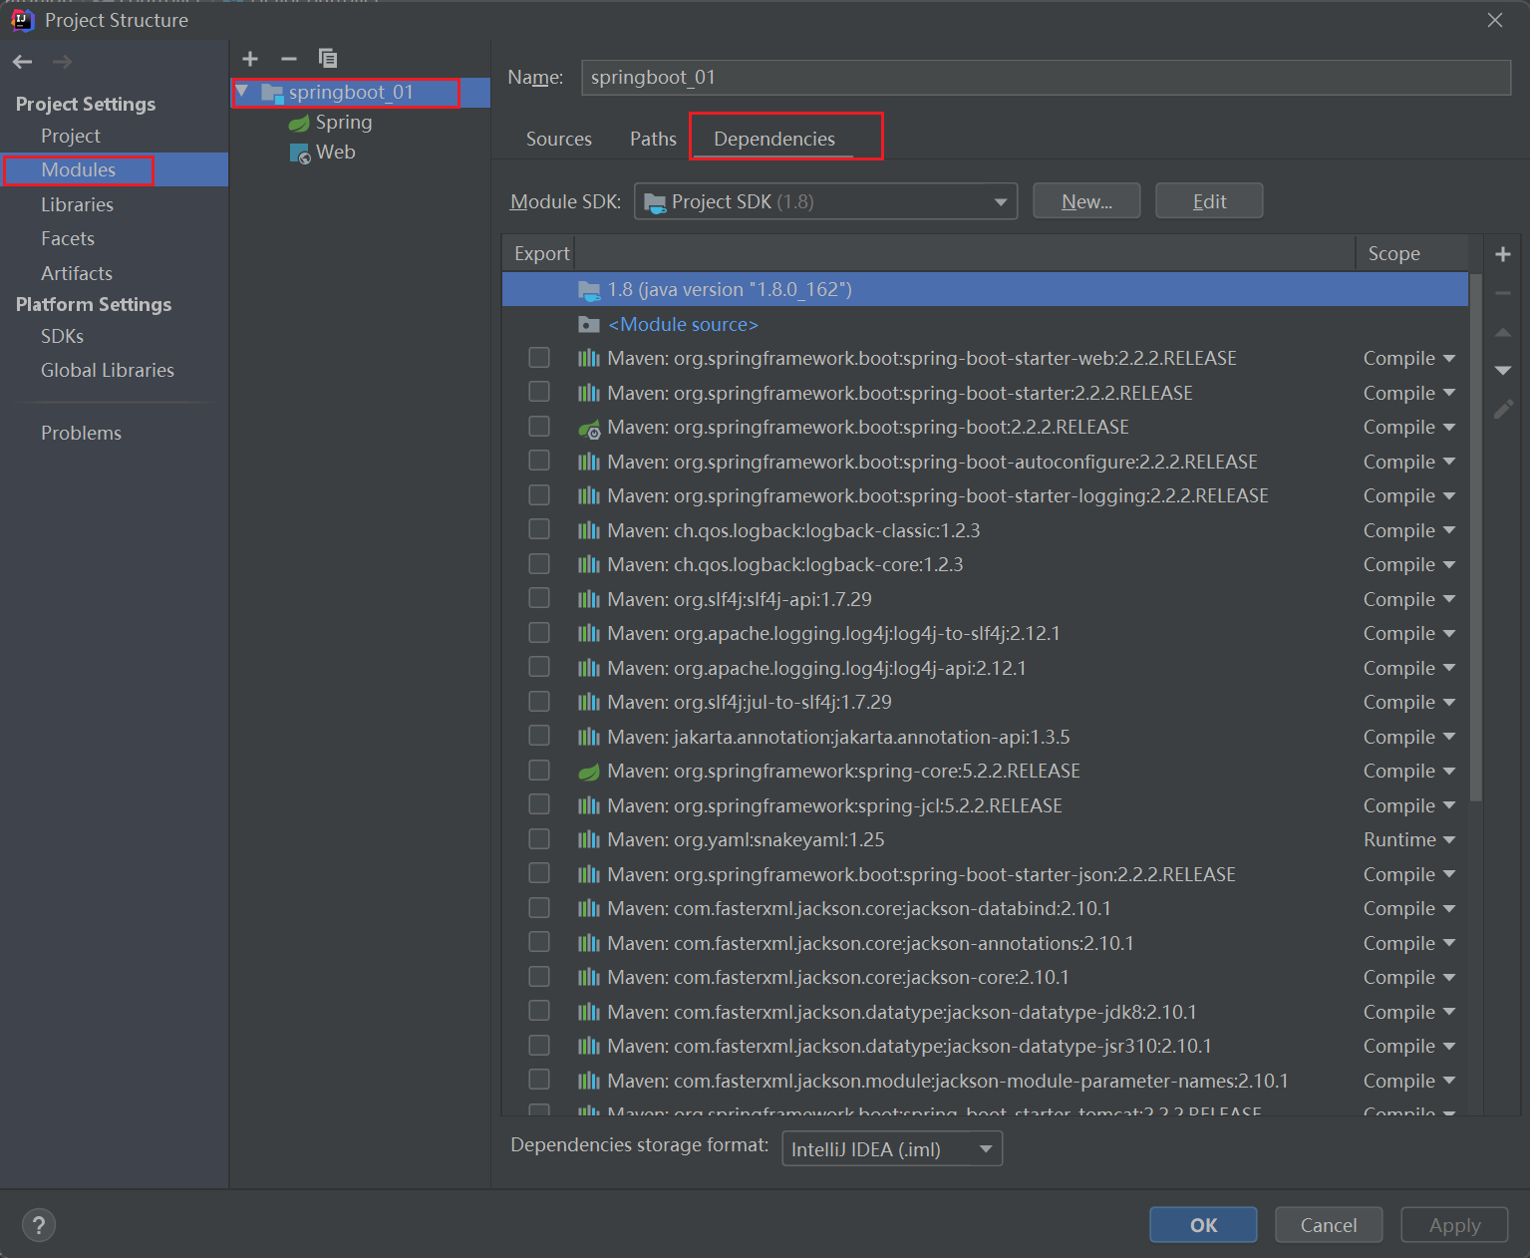The height and width of the screenshot is (1258, 1530).
Task: Confirm with the OK button
Action: (1203, 1225)
